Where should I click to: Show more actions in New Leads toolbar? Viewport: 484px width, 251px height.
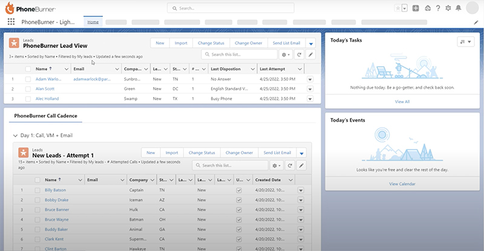(x=301, y=153)
